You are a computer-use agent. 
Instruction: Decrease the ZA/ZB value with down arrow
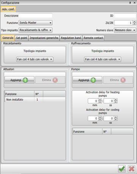pyautogui.click(x=134, y=24)
